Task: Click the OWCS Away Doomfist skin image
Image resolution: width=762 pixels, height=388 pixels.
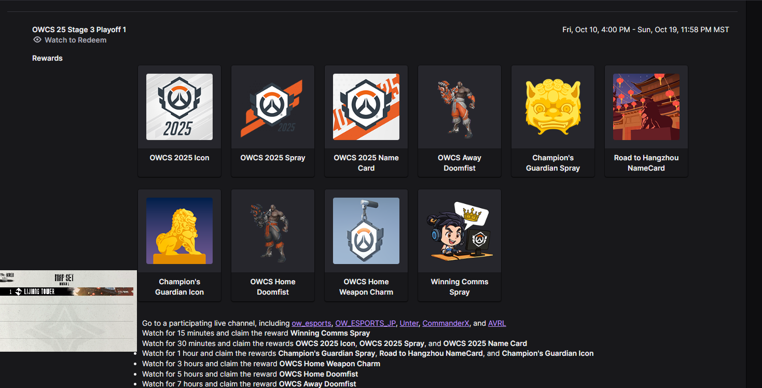Action: pyautogui.click(x=460, y=107)
